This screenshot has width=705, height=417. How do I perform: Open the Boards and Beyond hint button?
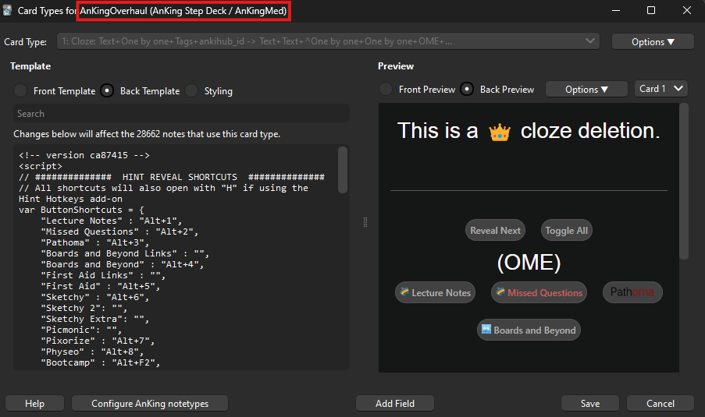(529, 330)
